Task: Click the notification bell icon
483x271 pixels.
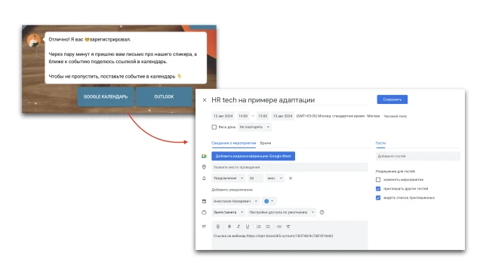Action: click(x=204, y=178)
